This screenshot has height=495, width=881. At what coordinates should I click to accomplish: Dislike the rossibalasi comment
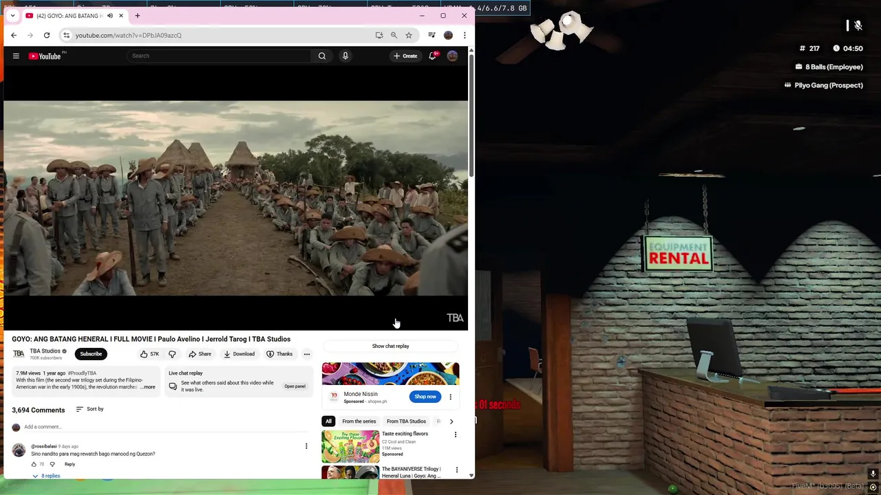pyautogui.click(x=52, y=464)
